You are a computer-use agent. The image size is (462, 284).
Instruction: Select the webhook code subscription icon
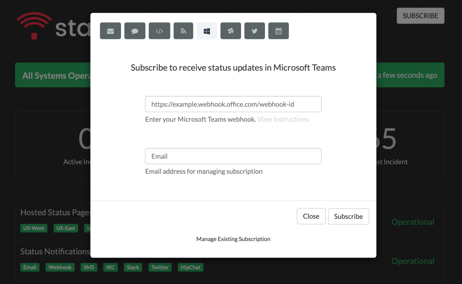(x=159, y=31)
